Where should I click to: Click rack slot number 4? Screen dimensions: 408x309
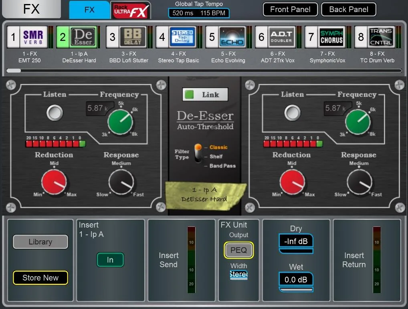coord(162,37)
